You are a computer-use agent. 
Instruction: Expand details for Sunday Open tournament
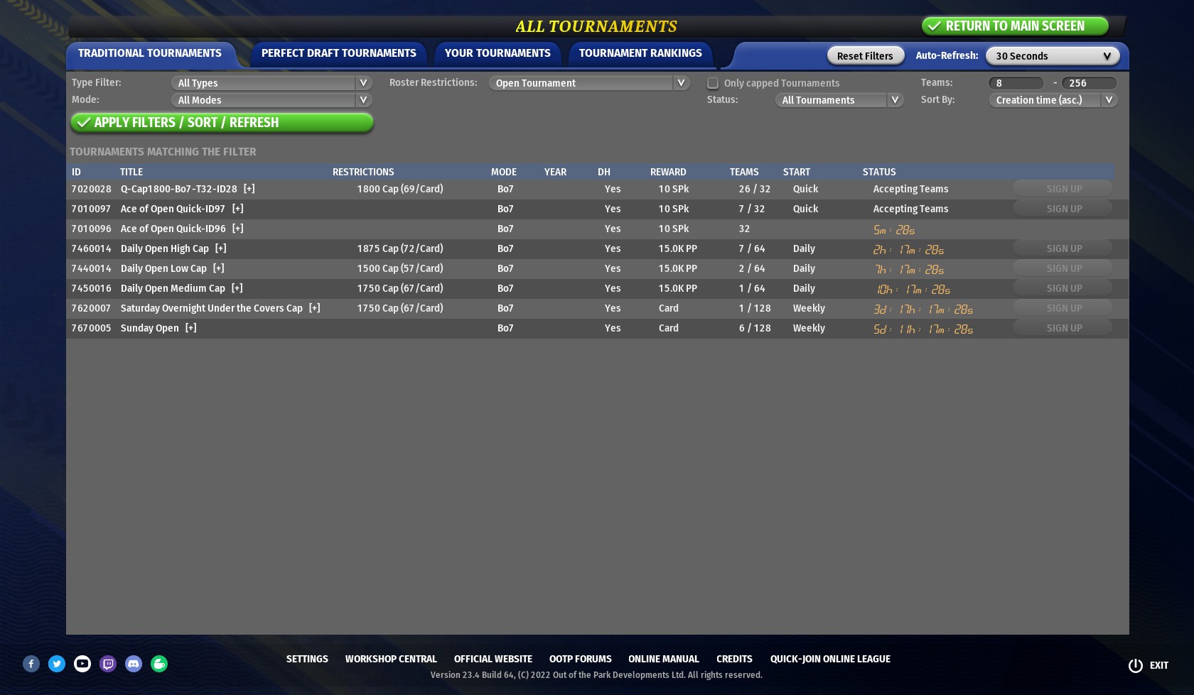[x=190, y=328]
